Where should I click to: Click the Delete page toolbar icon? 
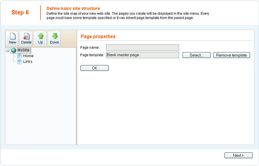coord(26,38)
